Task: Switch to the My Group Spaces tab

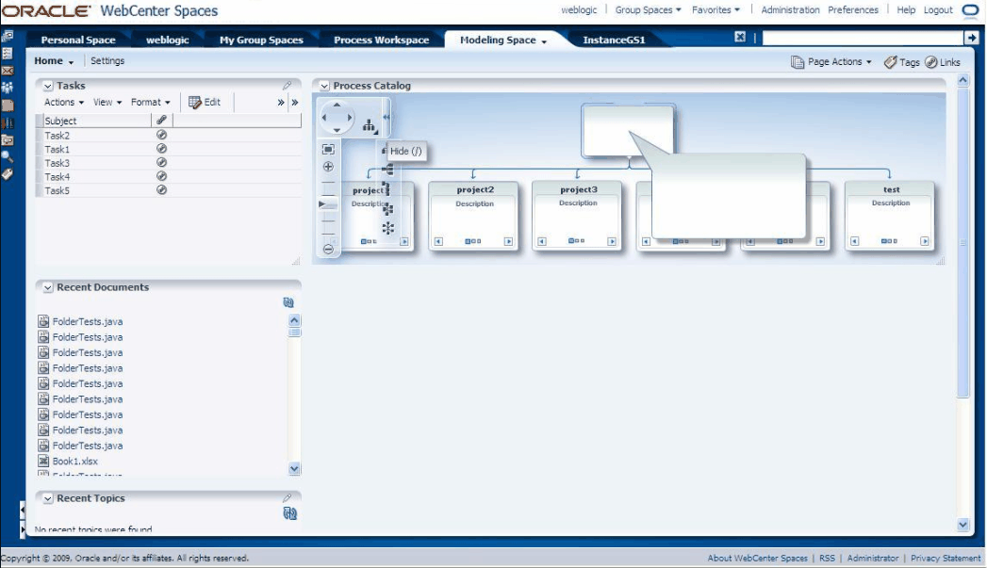Action: click(261, 40)
